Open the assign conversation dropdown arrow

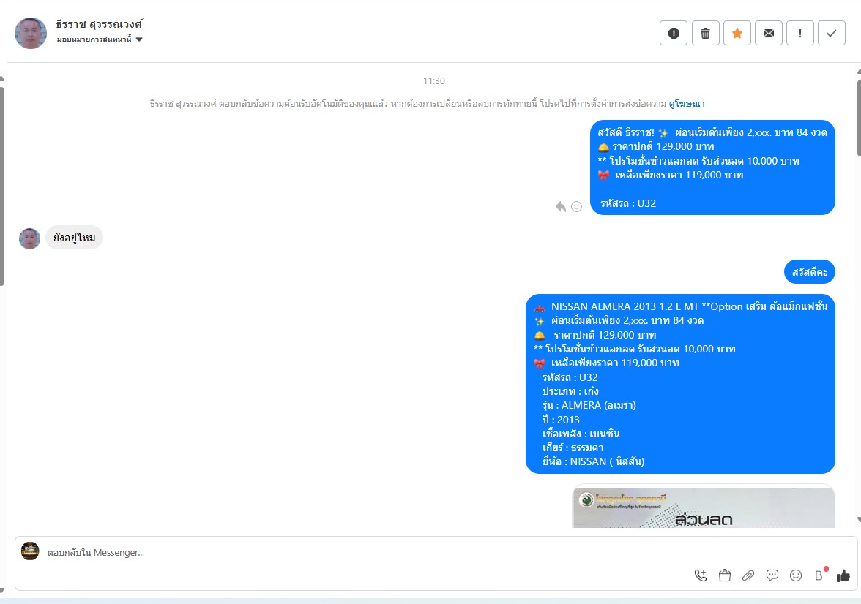(139, 39)
